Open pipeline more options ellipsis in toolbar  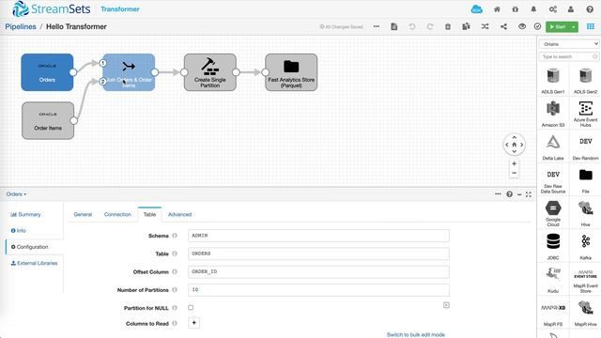[x=377, y=26]
